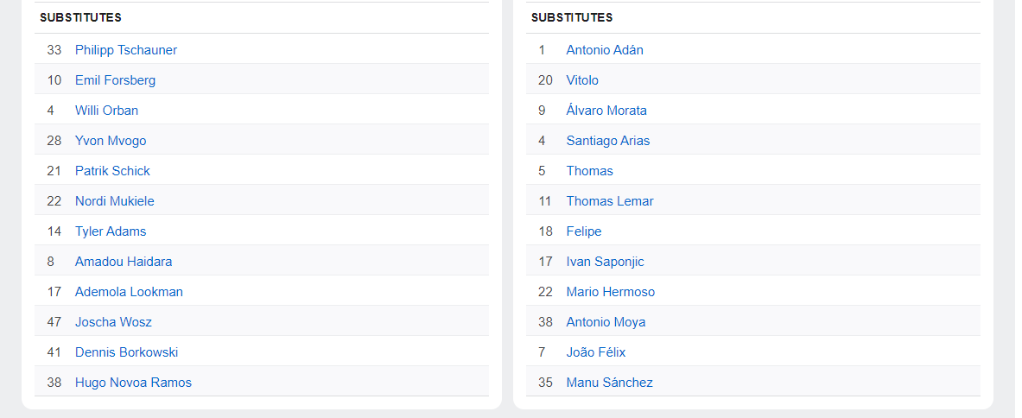The image size is (1022, 418).
Task: Select Amadou Haidara in the list
Action: (x=124, y=262)
